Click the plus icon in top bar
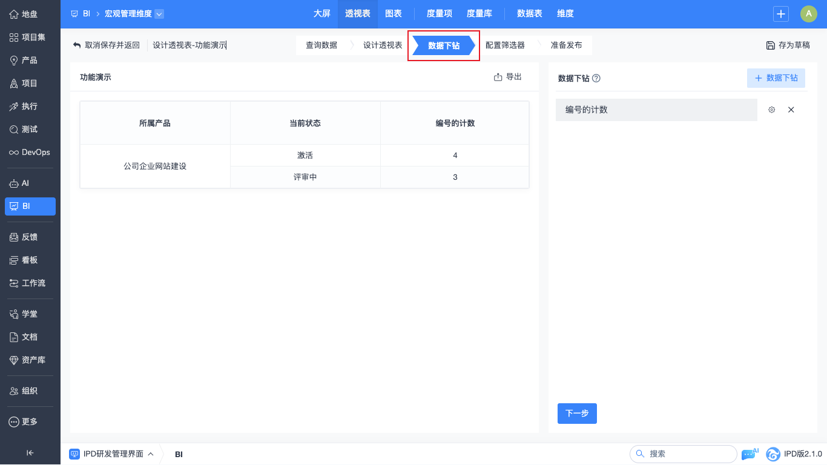The width and height of the screenshot is (827, 465). 781,14
